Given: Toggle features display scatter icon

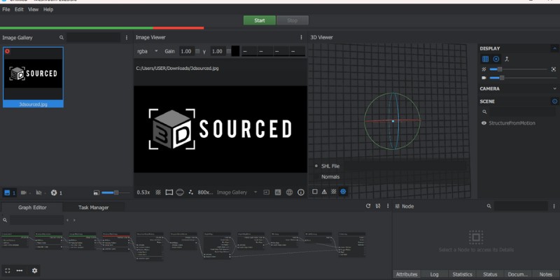Looking at the screenshot, I should pyautogui.click(x=190, y=192).
